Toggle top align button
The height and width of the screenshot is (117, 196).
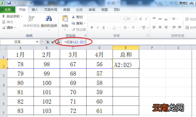[154, 19]
